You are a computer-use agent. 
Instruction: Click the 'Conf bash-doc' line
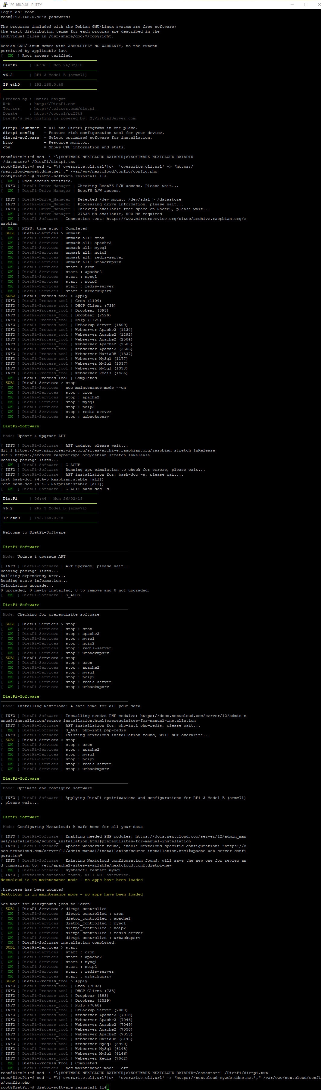tap(52, 484)
